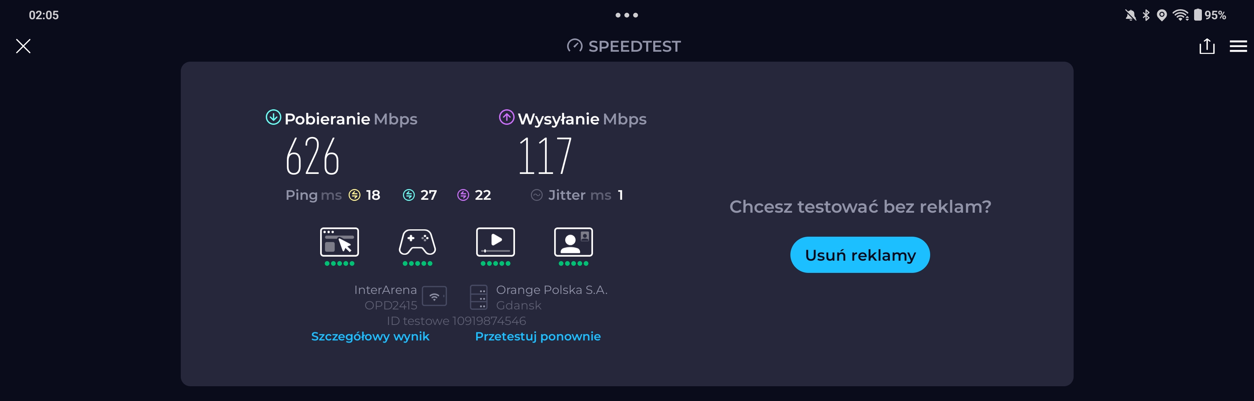Viewport: 1254px width, 401px height.
Task: Select the InterArena Wi-Fi connection icon
Action: pyautogui.click(x=434, y=296)
